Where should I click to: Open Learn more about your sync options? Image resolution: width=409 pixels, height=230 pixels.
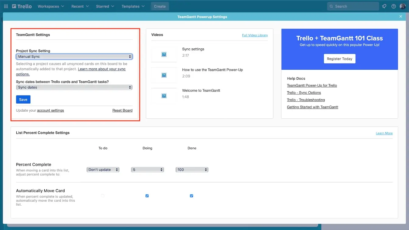tap(71, 71)
